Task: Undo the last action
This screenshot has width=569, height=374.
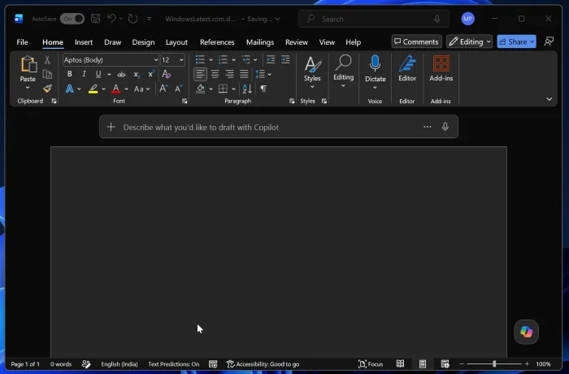Action: (x=111, y=19)
